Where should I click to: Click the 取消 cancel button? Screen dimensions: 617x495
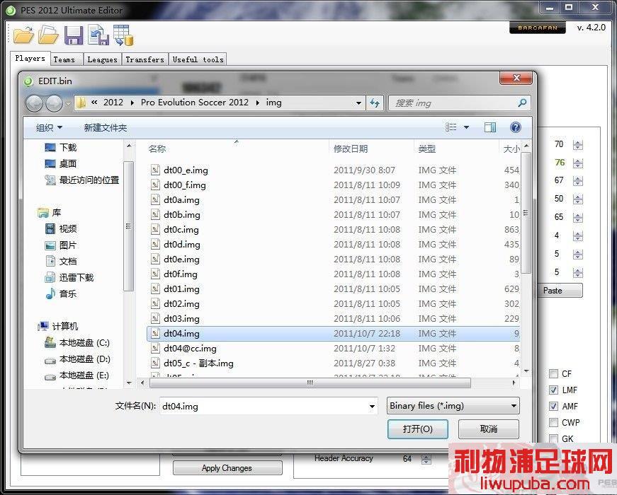pyautogui.click(x=488, y=429)
